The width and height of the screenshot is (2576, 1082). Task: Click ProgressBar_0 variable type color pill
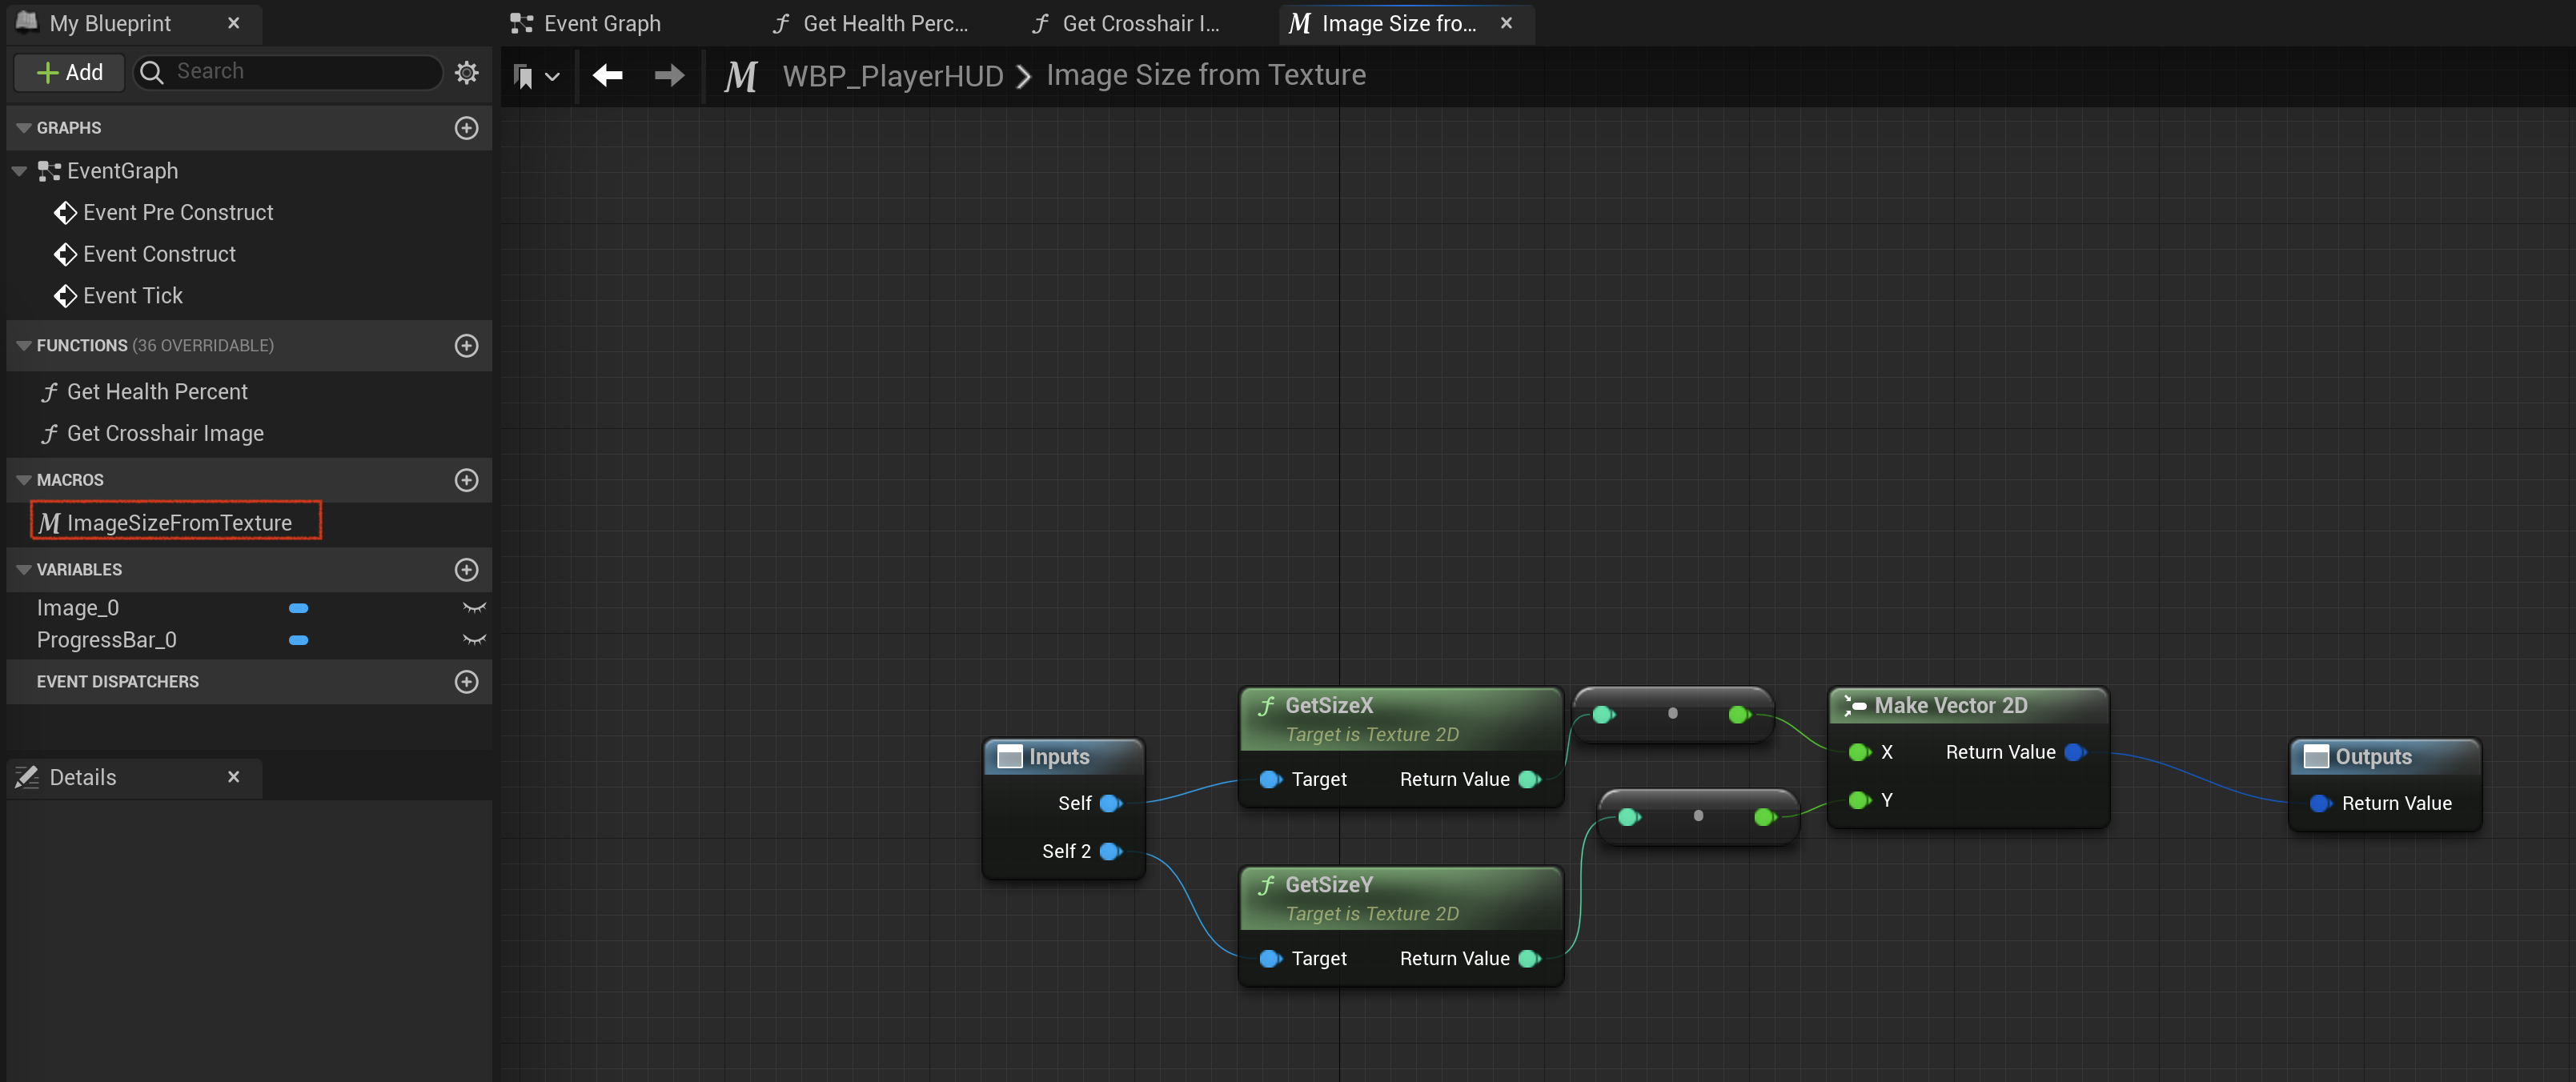pos(298,640)
